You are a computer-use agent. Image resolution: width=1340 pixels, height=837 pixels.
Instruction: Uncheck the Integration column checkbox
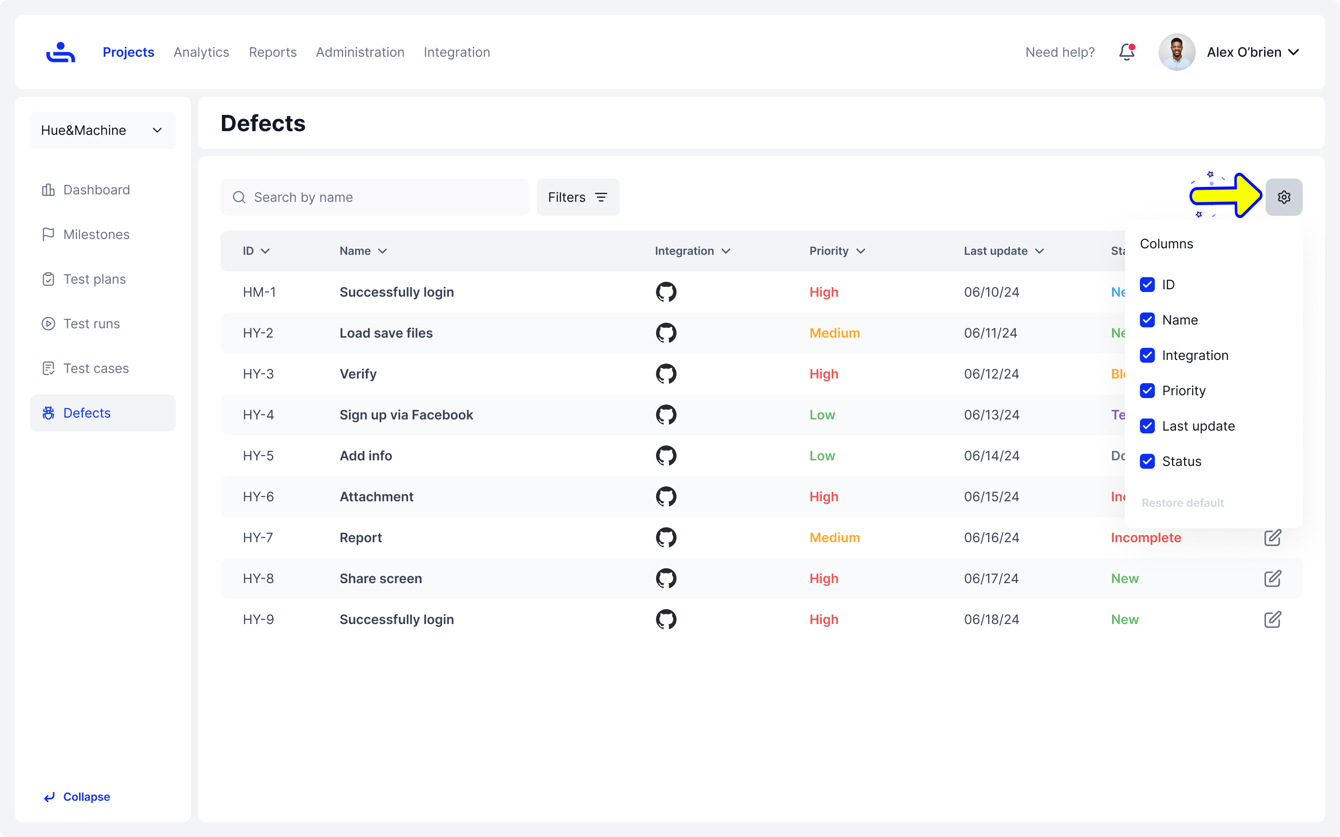pyautogui.click(x=1147, y=355)
